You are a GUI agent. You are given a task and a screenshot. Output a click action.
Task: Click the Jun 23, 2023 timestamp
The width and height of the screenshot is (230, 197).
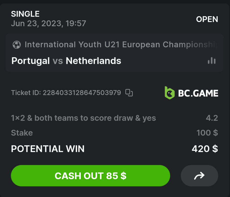click(48, 24)
